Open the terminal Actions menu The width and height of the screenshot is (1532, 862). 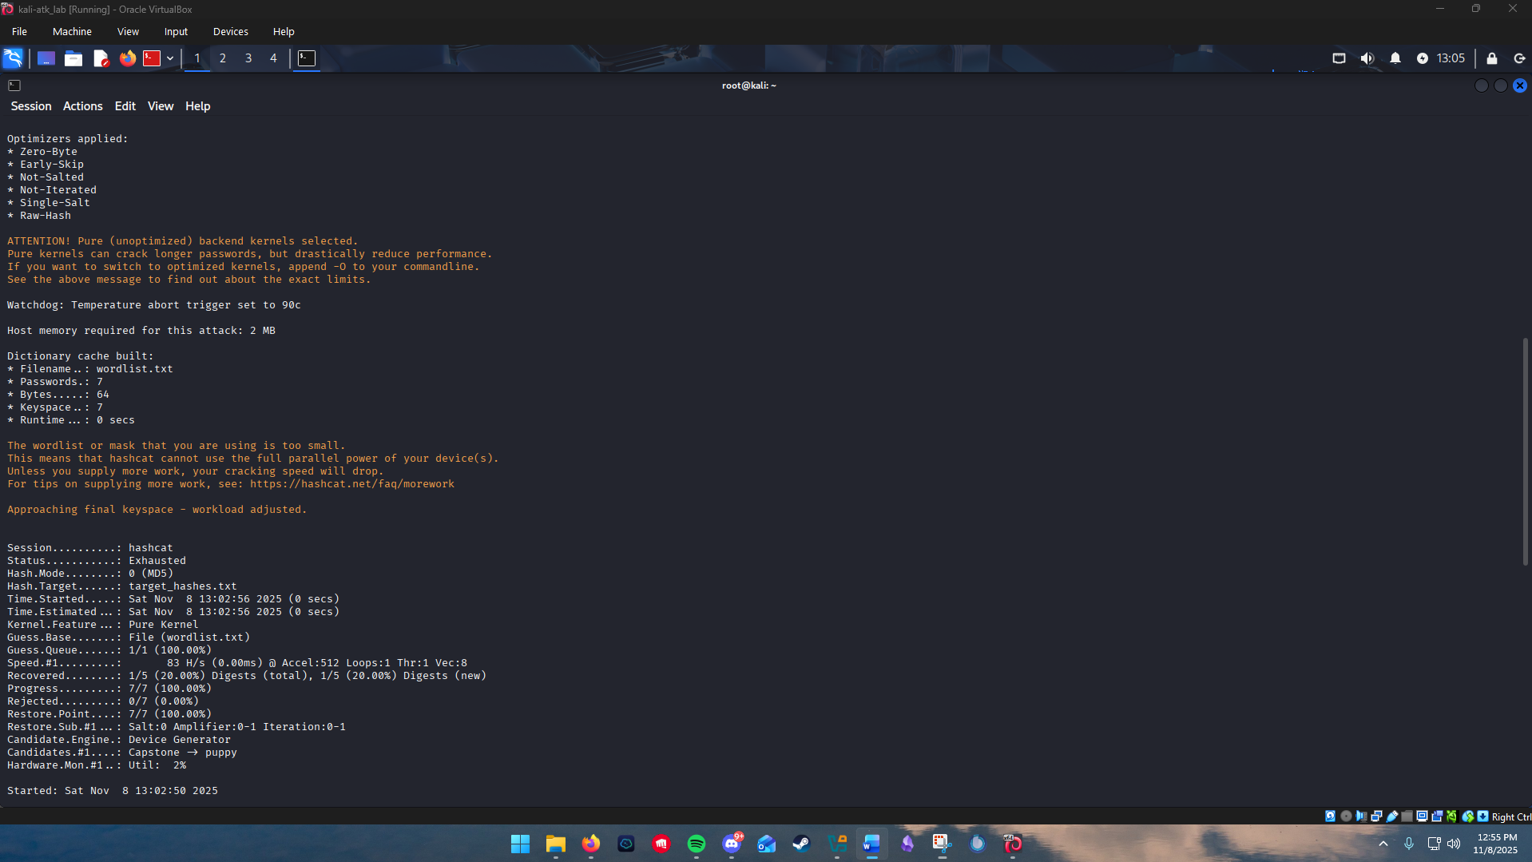point(83,106)
